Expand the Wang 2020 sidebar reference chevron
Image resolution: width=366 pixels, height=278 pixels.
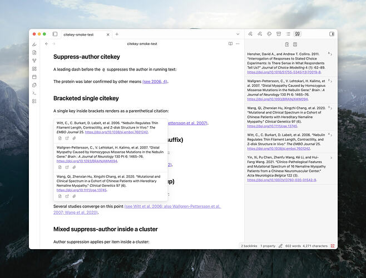(331, 108)
